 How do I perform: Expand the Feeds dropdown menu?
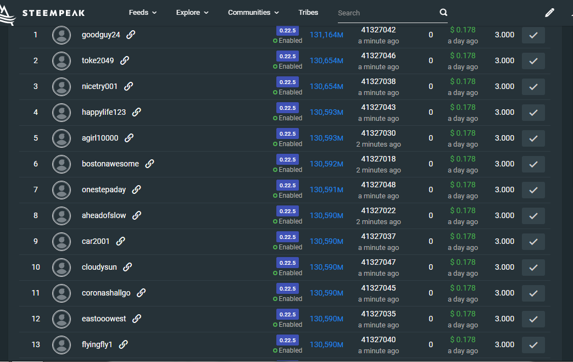(x=142, y=13)
